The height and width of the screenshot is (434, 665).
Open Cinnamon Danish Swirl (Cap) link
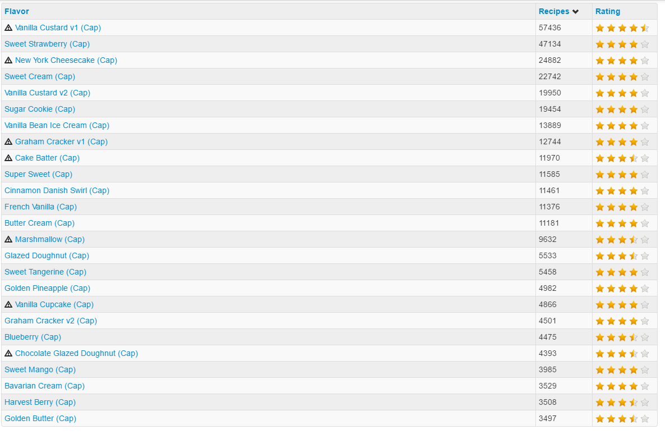click(x=57, y=190)
